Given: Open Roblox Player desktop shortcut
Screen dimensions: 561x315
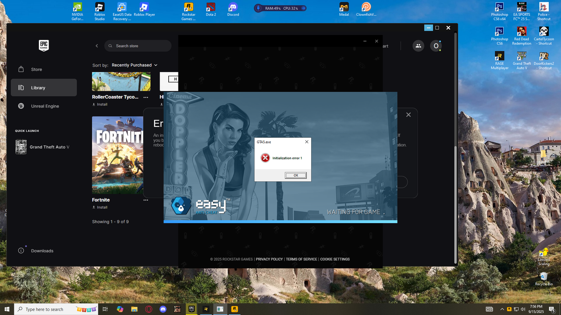Looking at the screenshot, I should (144, 10).
